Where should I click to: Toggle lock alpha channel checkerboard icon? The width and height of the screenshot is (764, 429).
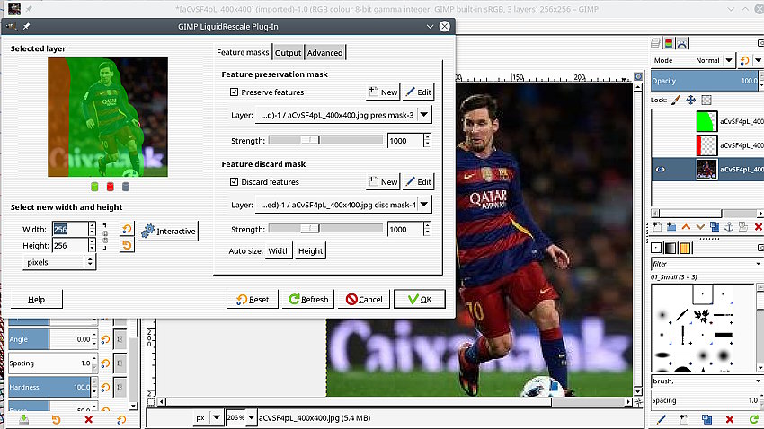click(706, 101)
